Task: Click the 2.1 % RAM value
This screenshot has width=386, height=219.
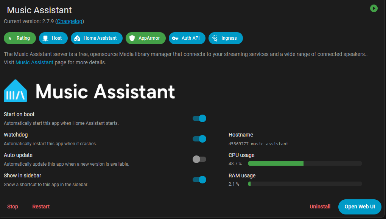Action: coord(234,184)
